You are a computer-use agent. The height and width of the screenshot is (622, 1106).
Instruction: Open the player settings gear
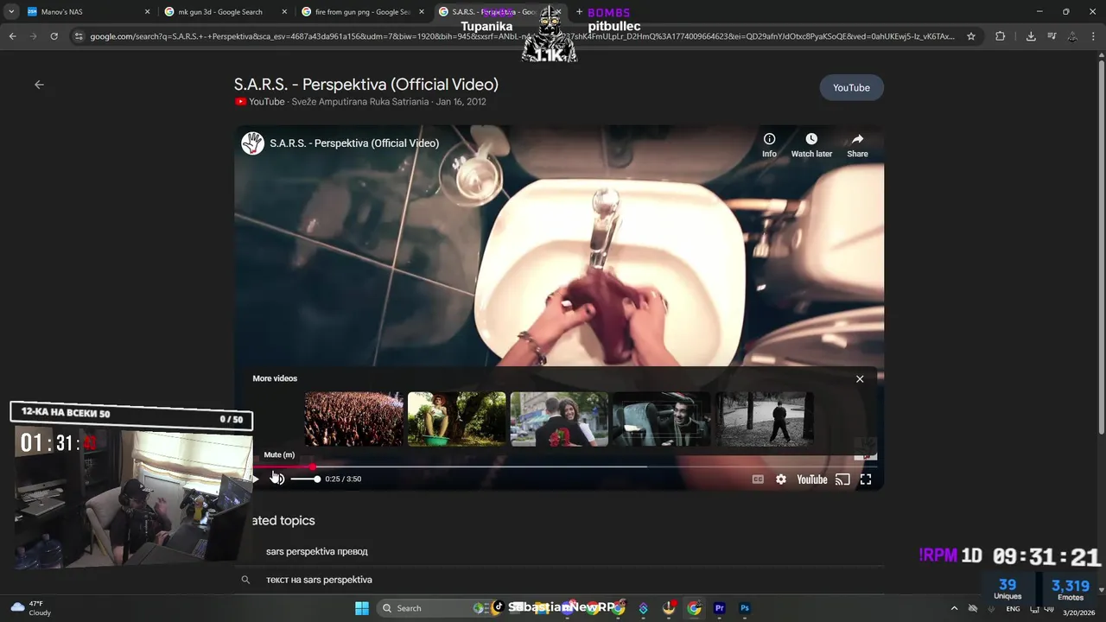click(x=781, y=479)
